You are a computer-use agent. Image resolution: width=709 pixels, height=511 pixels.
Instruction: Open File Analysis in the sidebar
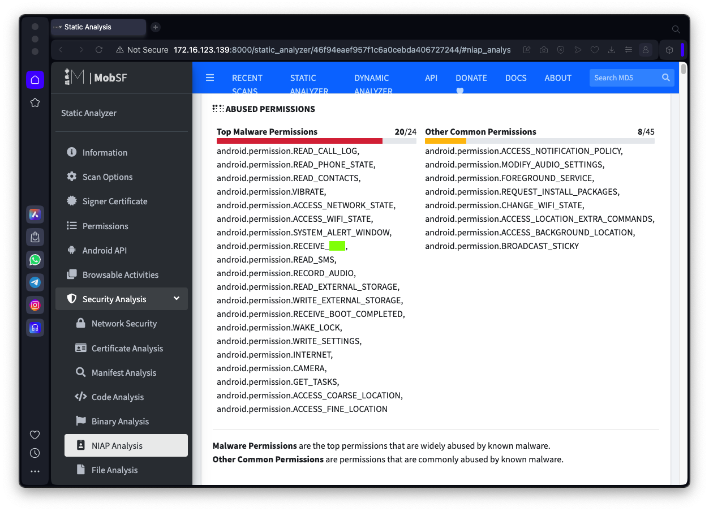pos(126,470)
